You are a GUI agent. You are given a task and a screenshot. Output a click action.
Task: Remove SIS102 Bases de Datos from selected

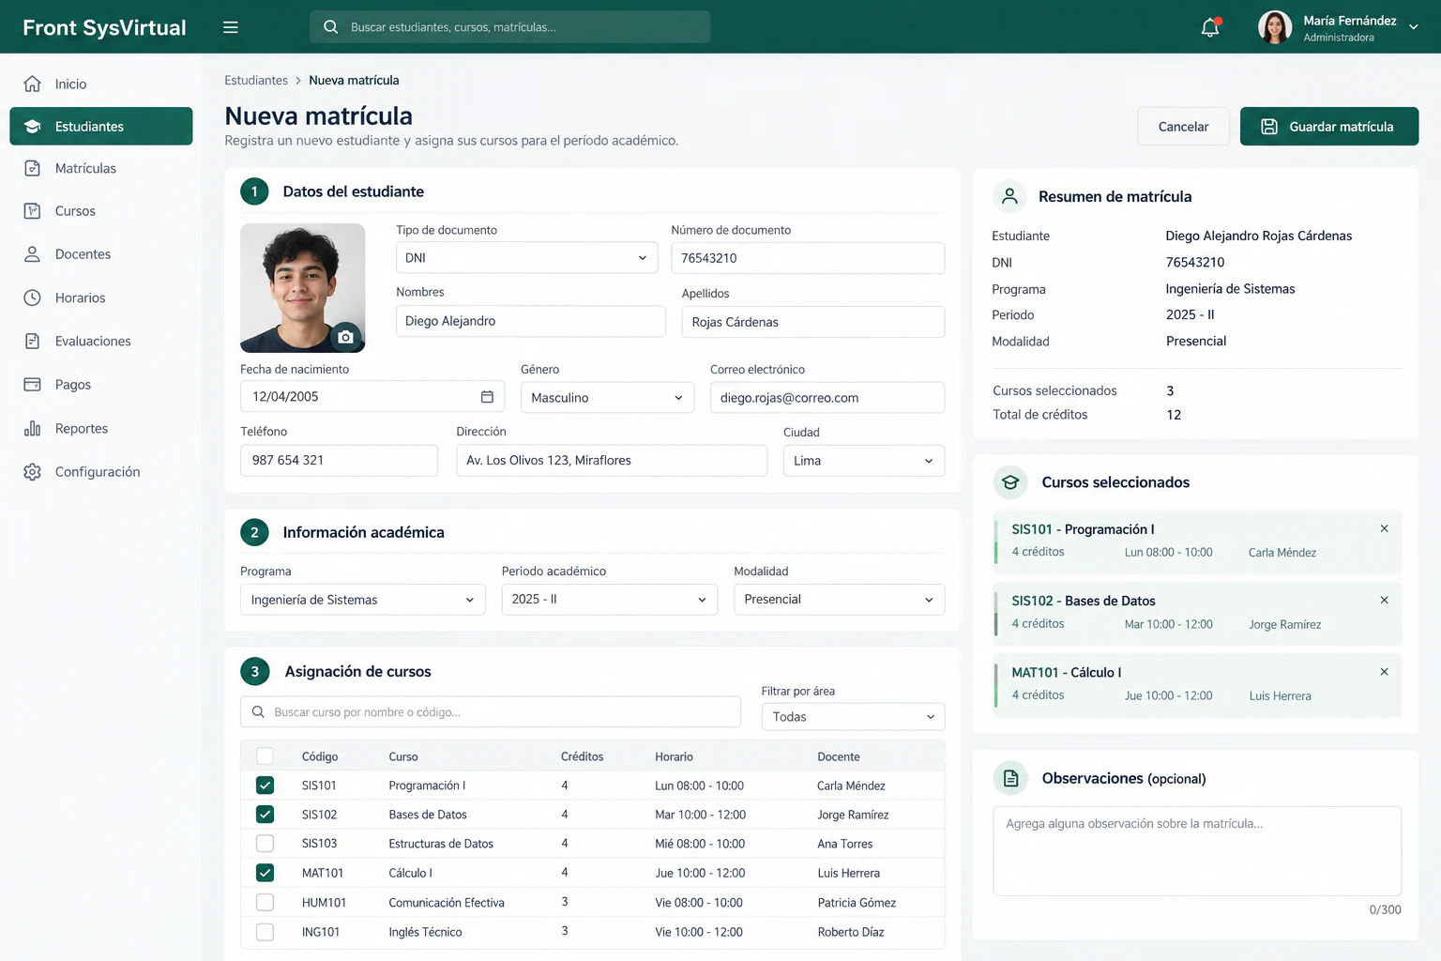coord(1384,600)
